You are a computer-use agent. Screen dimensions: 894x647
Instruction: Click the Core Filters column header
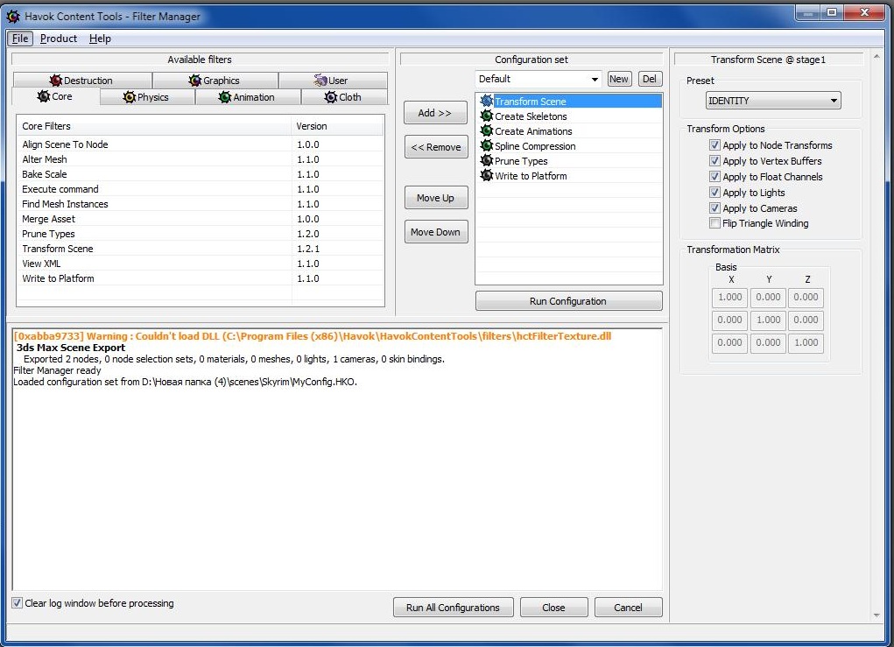[154, 126]
